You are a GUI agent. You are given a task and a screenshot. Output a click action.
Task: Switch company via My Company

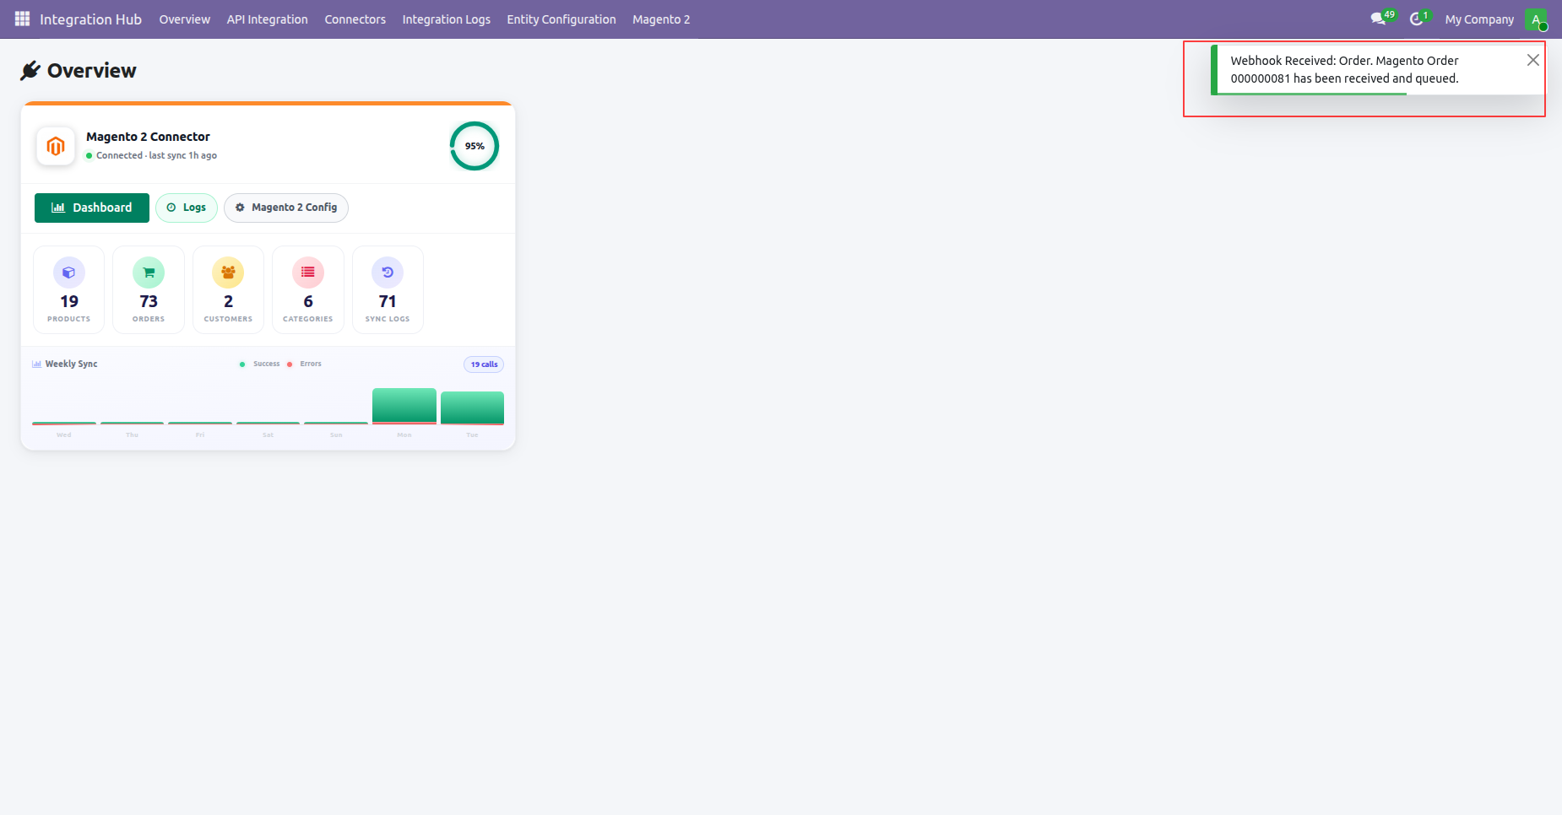pos(1479,19)
